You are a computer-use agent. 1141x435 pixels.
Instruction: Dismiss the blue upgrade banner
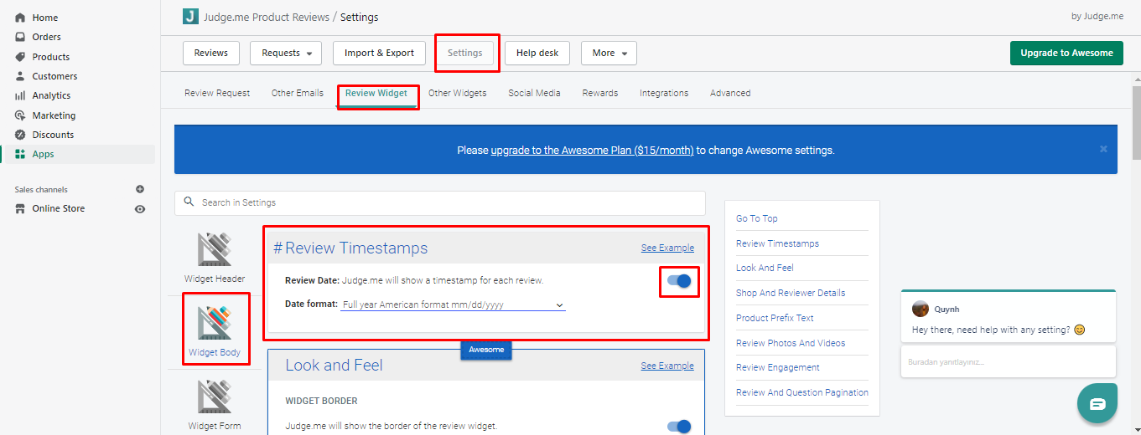coord(1103,149)
